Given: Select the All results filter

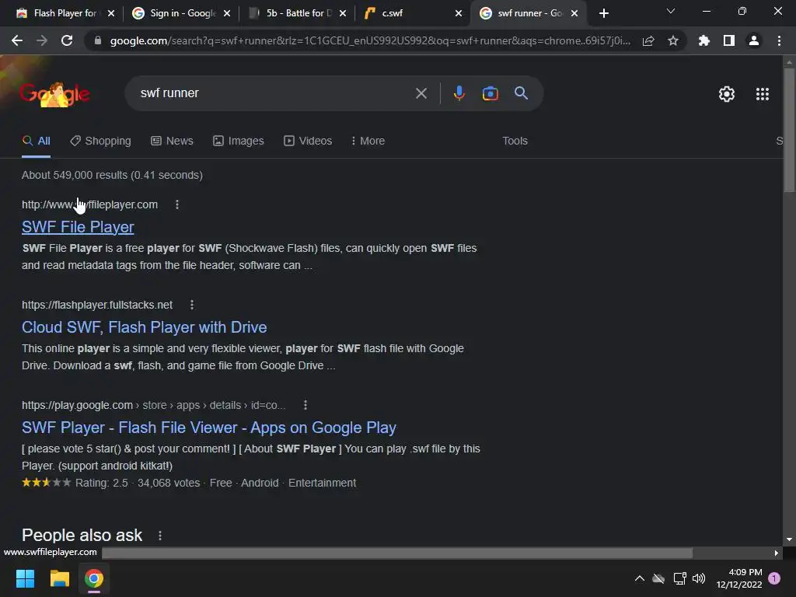Looking at the screenshot, I should coord(36,141).
